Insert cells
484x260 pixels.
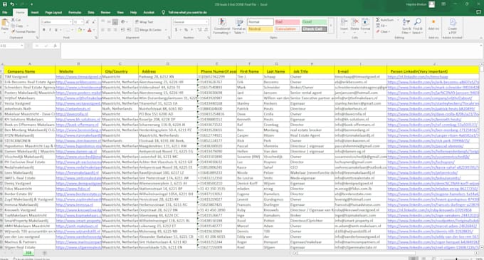(344, 26)
